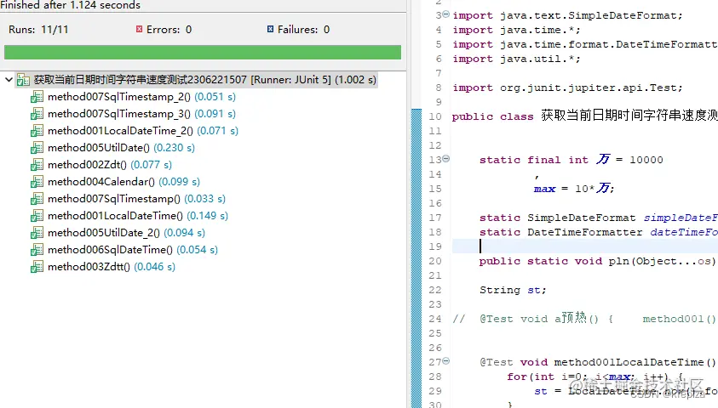The height and width of the screenshot is (408, 718).
Task: Select test method007SqlTimestamp() result
Action: (136, 199)
